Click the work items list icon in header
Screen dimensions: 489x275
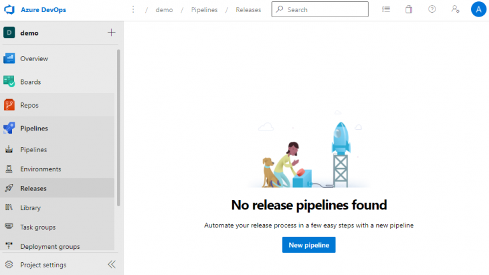(386, 10)
